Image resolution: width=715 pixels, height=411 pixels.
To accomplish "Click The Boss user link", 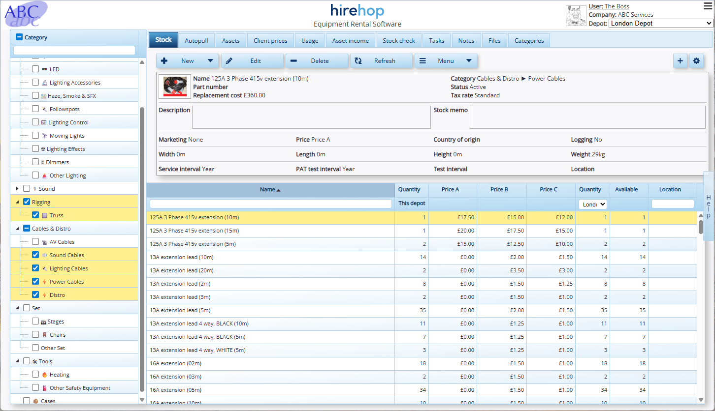I will 617,6.
